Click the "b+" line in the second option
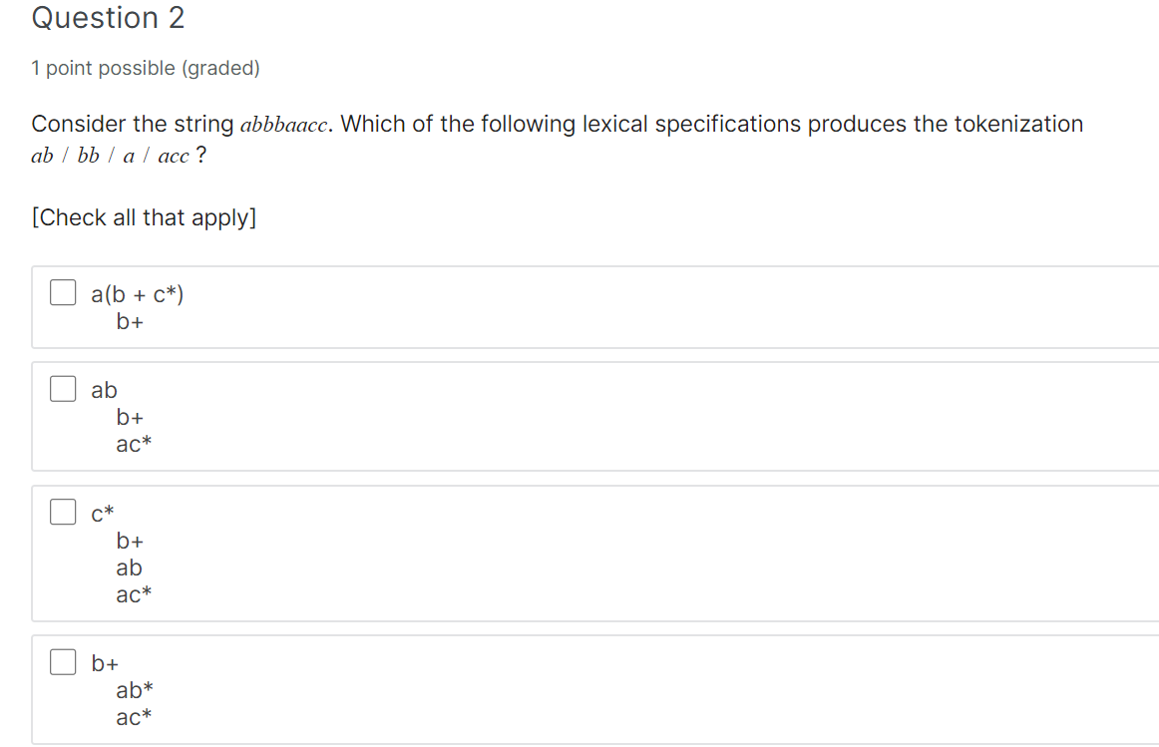 coord(130,418)
